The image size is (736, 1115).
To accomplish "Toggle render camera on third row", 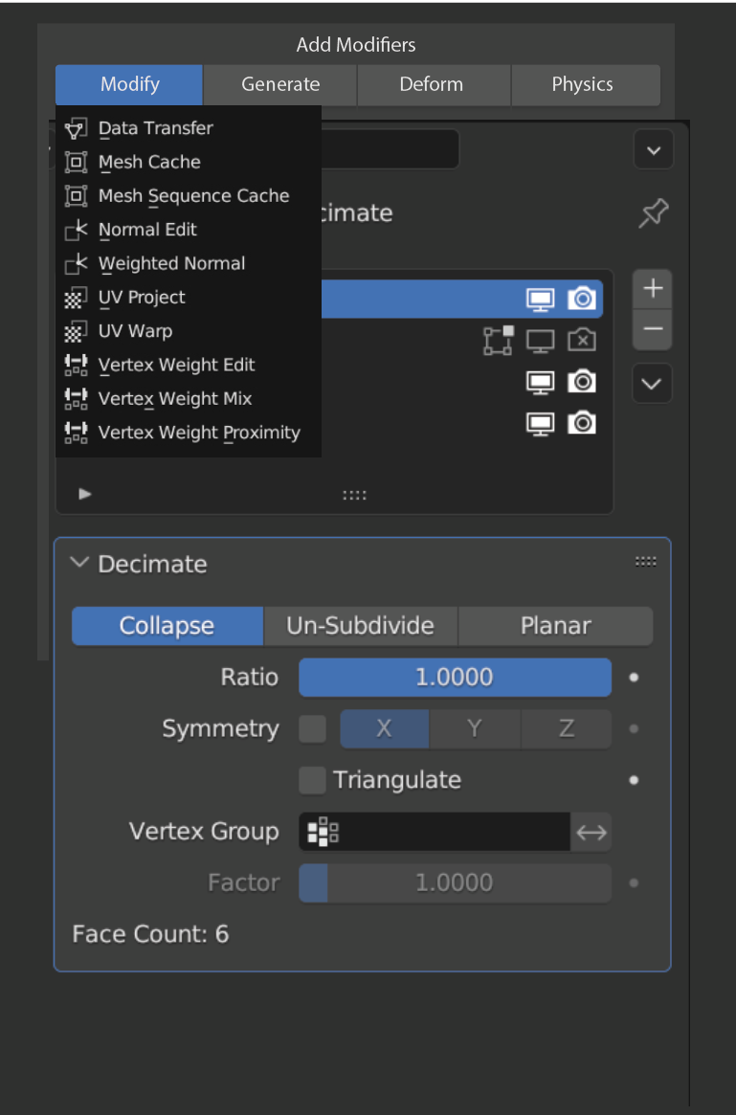I will point(582,382).
